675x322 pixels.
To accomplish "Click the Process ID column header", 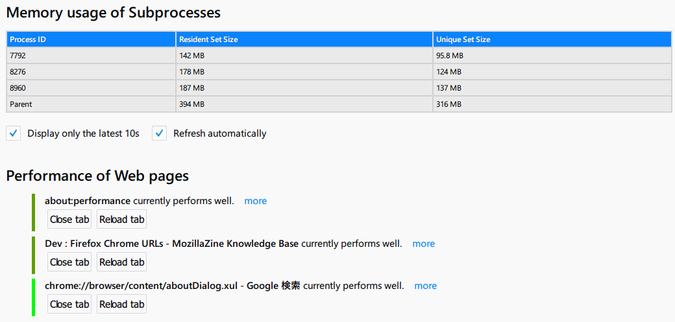I will click(x=91, y=40).
